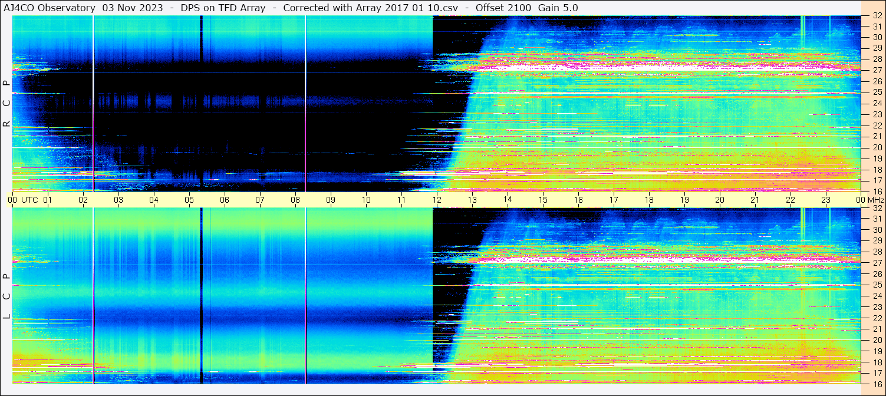Click the LCP axis label
886x396 pixels.
click(6, 296)
